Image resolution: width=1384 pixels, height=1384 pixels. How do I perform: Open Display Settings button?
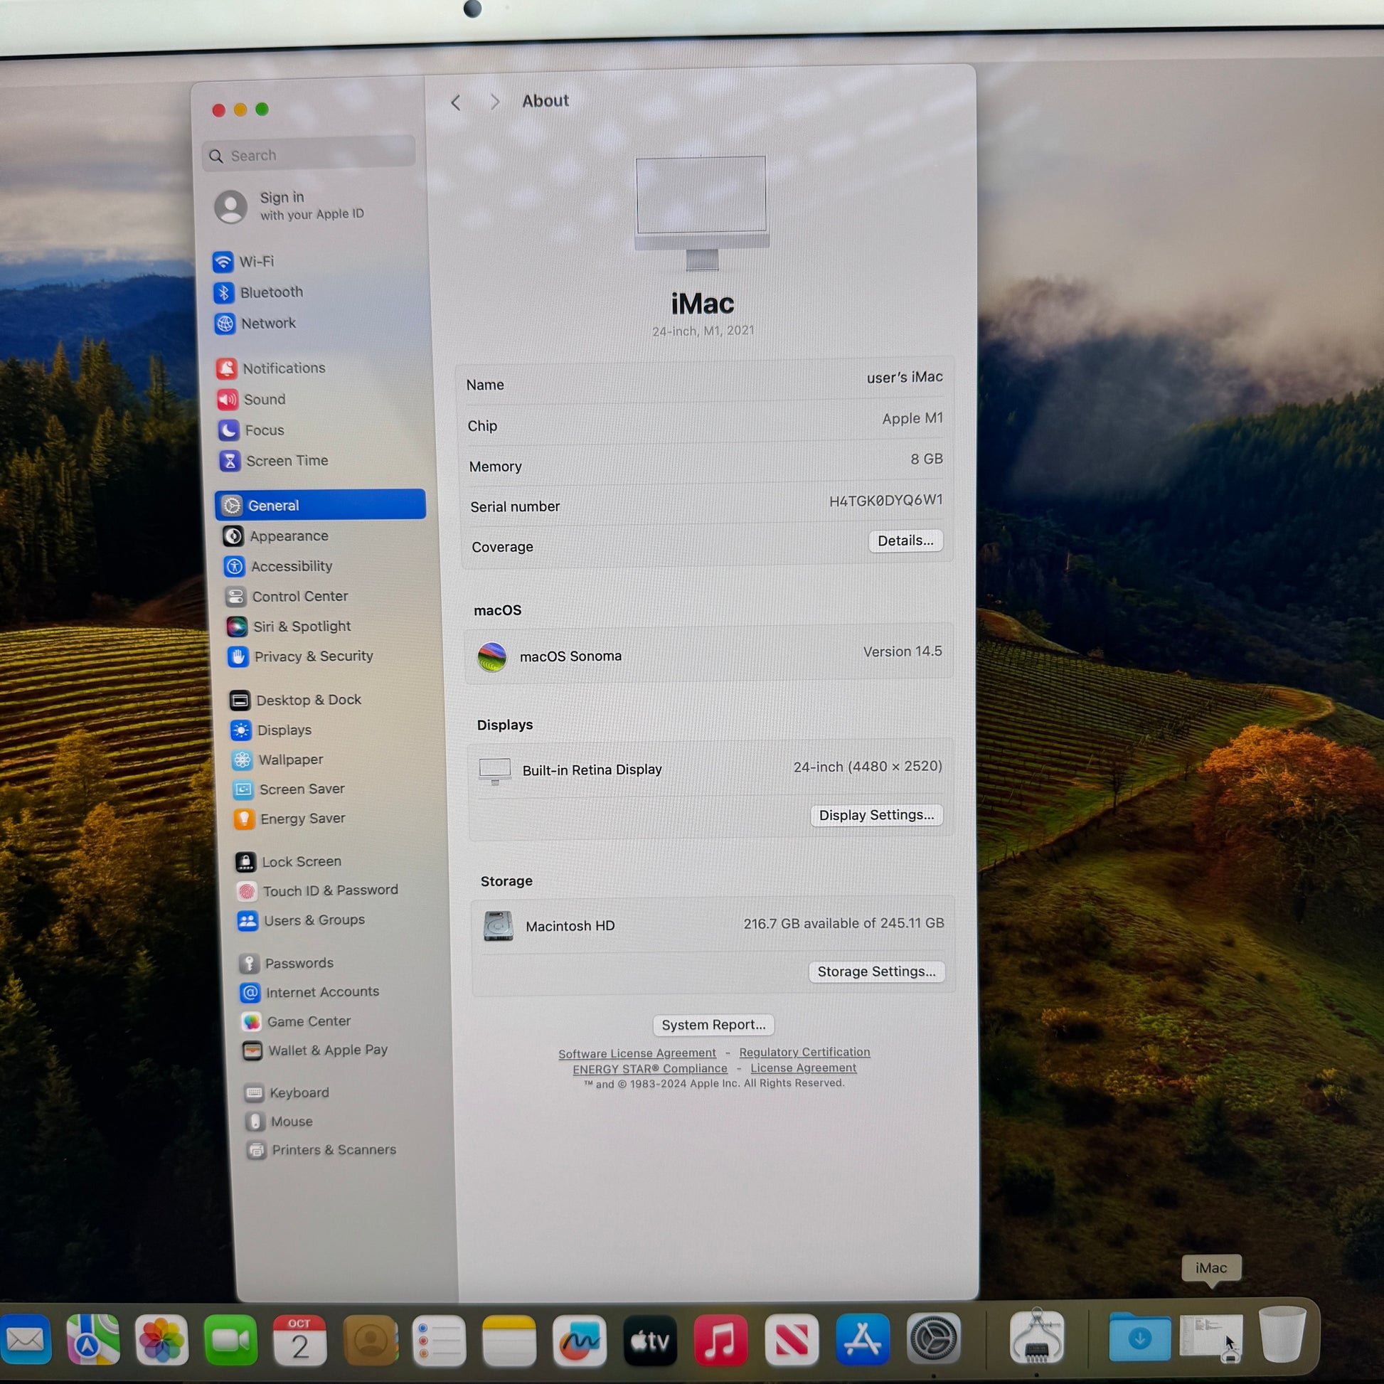tap(876, 815)
